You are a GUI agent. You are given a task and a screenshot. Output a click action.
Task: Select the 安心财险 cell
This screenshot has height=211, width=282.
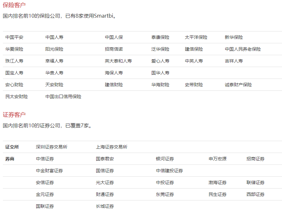(14, 85)
